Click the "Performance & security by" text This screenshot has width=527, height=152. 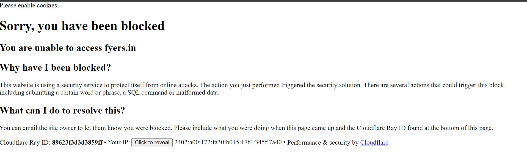click(323, 142)
